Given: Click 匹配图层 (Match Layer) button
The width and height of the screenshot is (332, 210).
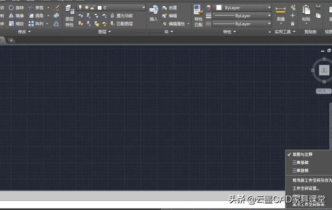Looking at the screenshot, I should (124, 24).
